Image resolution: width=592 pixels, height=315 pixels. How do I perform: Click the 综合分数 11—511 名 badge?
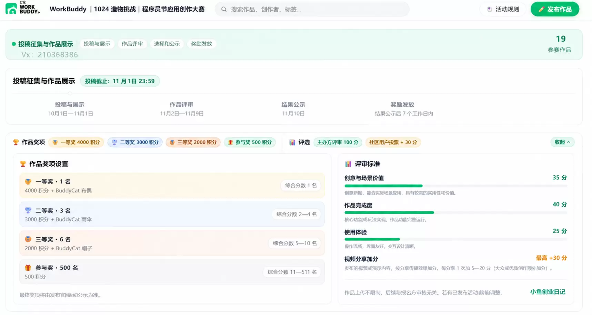(x=292, y=272)
